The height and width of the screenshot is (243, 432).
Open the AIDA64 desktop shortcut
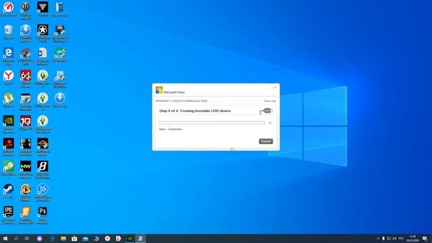26,78
